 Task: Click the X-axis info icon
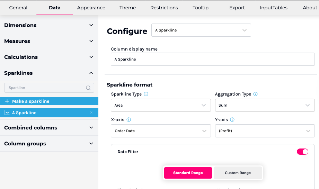point(129,120)
